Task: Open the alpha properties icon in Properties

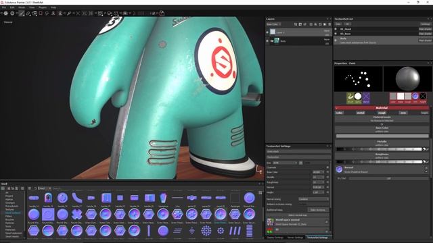Action: [x=358, y=97]
